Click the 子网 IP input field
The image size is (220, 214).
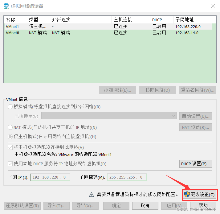coord(50,177)
